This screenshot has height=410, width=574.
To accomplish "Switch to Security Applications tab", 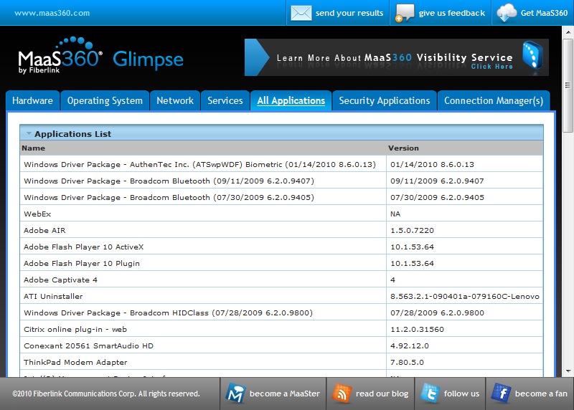I will pos(385,100).
